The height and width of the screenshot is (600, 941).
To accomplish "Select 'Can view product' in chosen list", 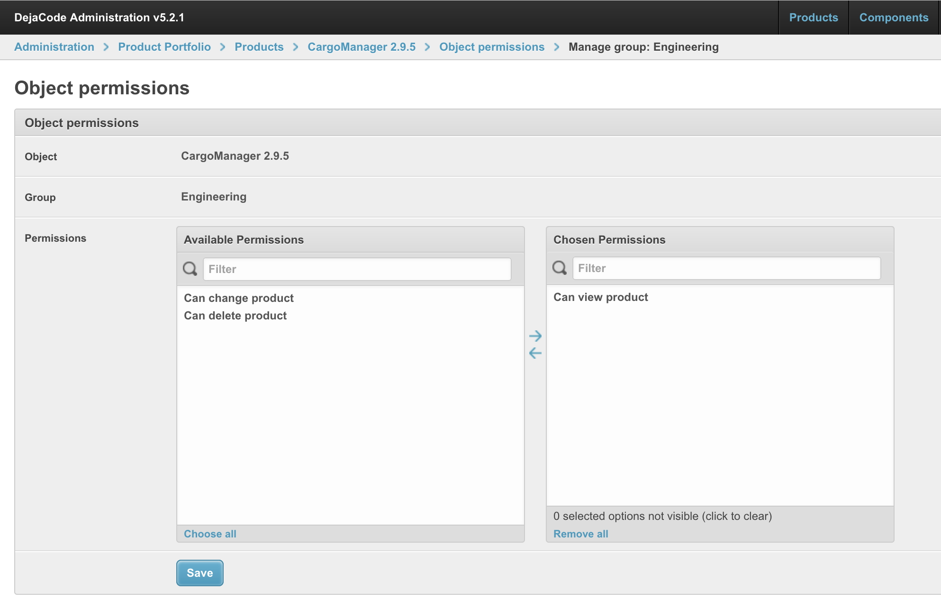I will (601, 297).
